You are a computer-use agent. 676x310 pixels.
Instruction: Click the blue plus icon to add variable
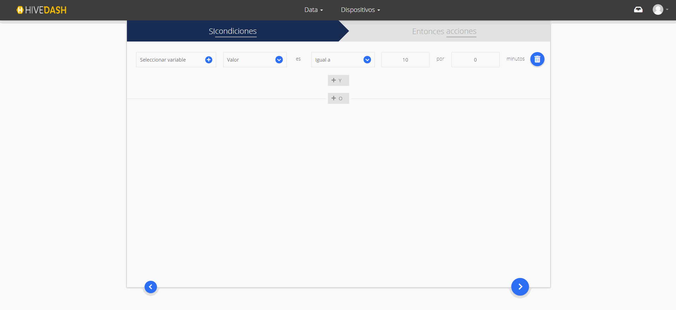click(x=209, y=60)
